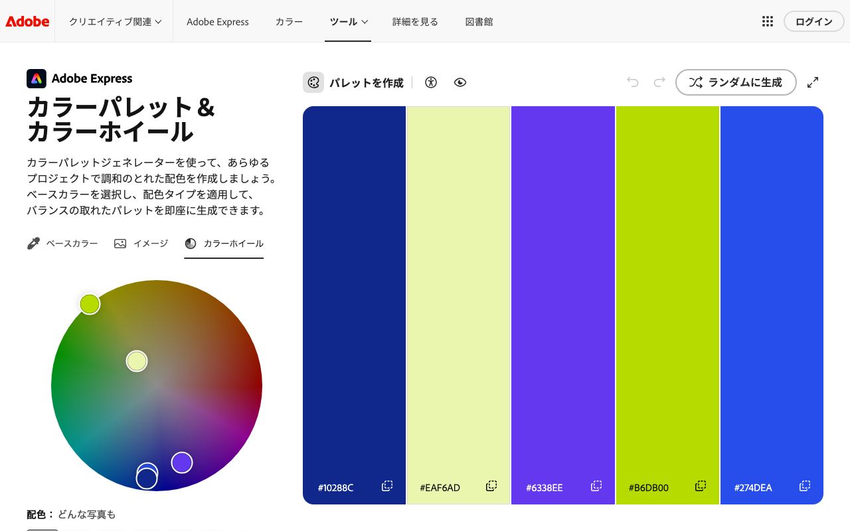Image resolution: width=850 pixels, height=531 pixels.
Task: Open the apps grid icon
Action: [768, 21]
